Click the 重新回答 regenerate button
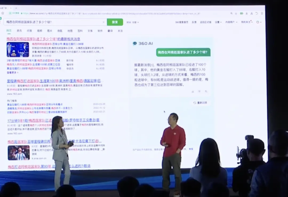 pyautogui.click(x=200, y=103)
